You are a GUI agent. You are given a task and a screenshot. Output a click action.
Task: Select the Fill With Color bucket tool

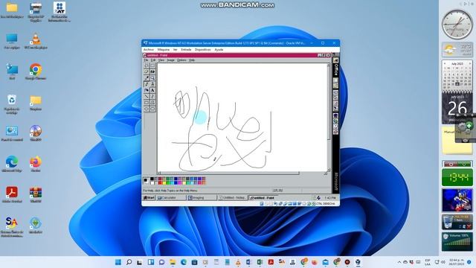pyautogui.click(x=152, y=71)
